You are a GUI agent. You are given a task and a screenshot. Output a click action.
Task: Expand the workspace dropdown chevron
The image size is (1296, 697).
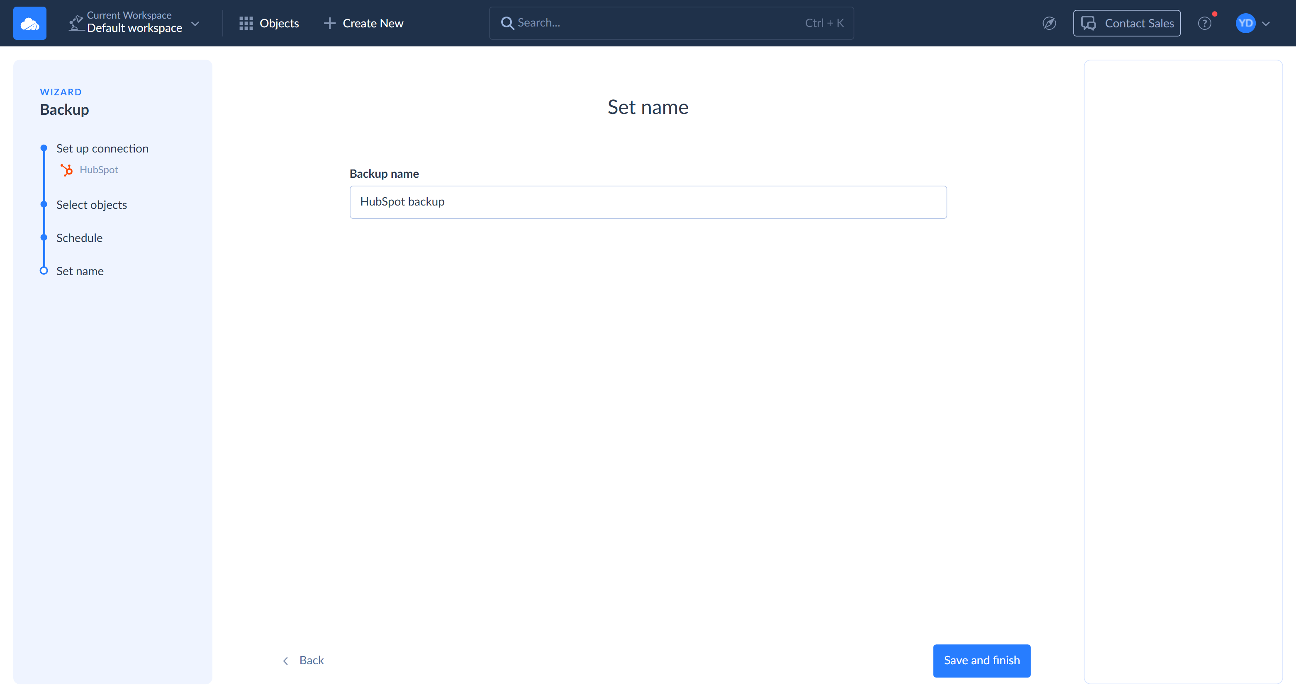coord(195,24)
